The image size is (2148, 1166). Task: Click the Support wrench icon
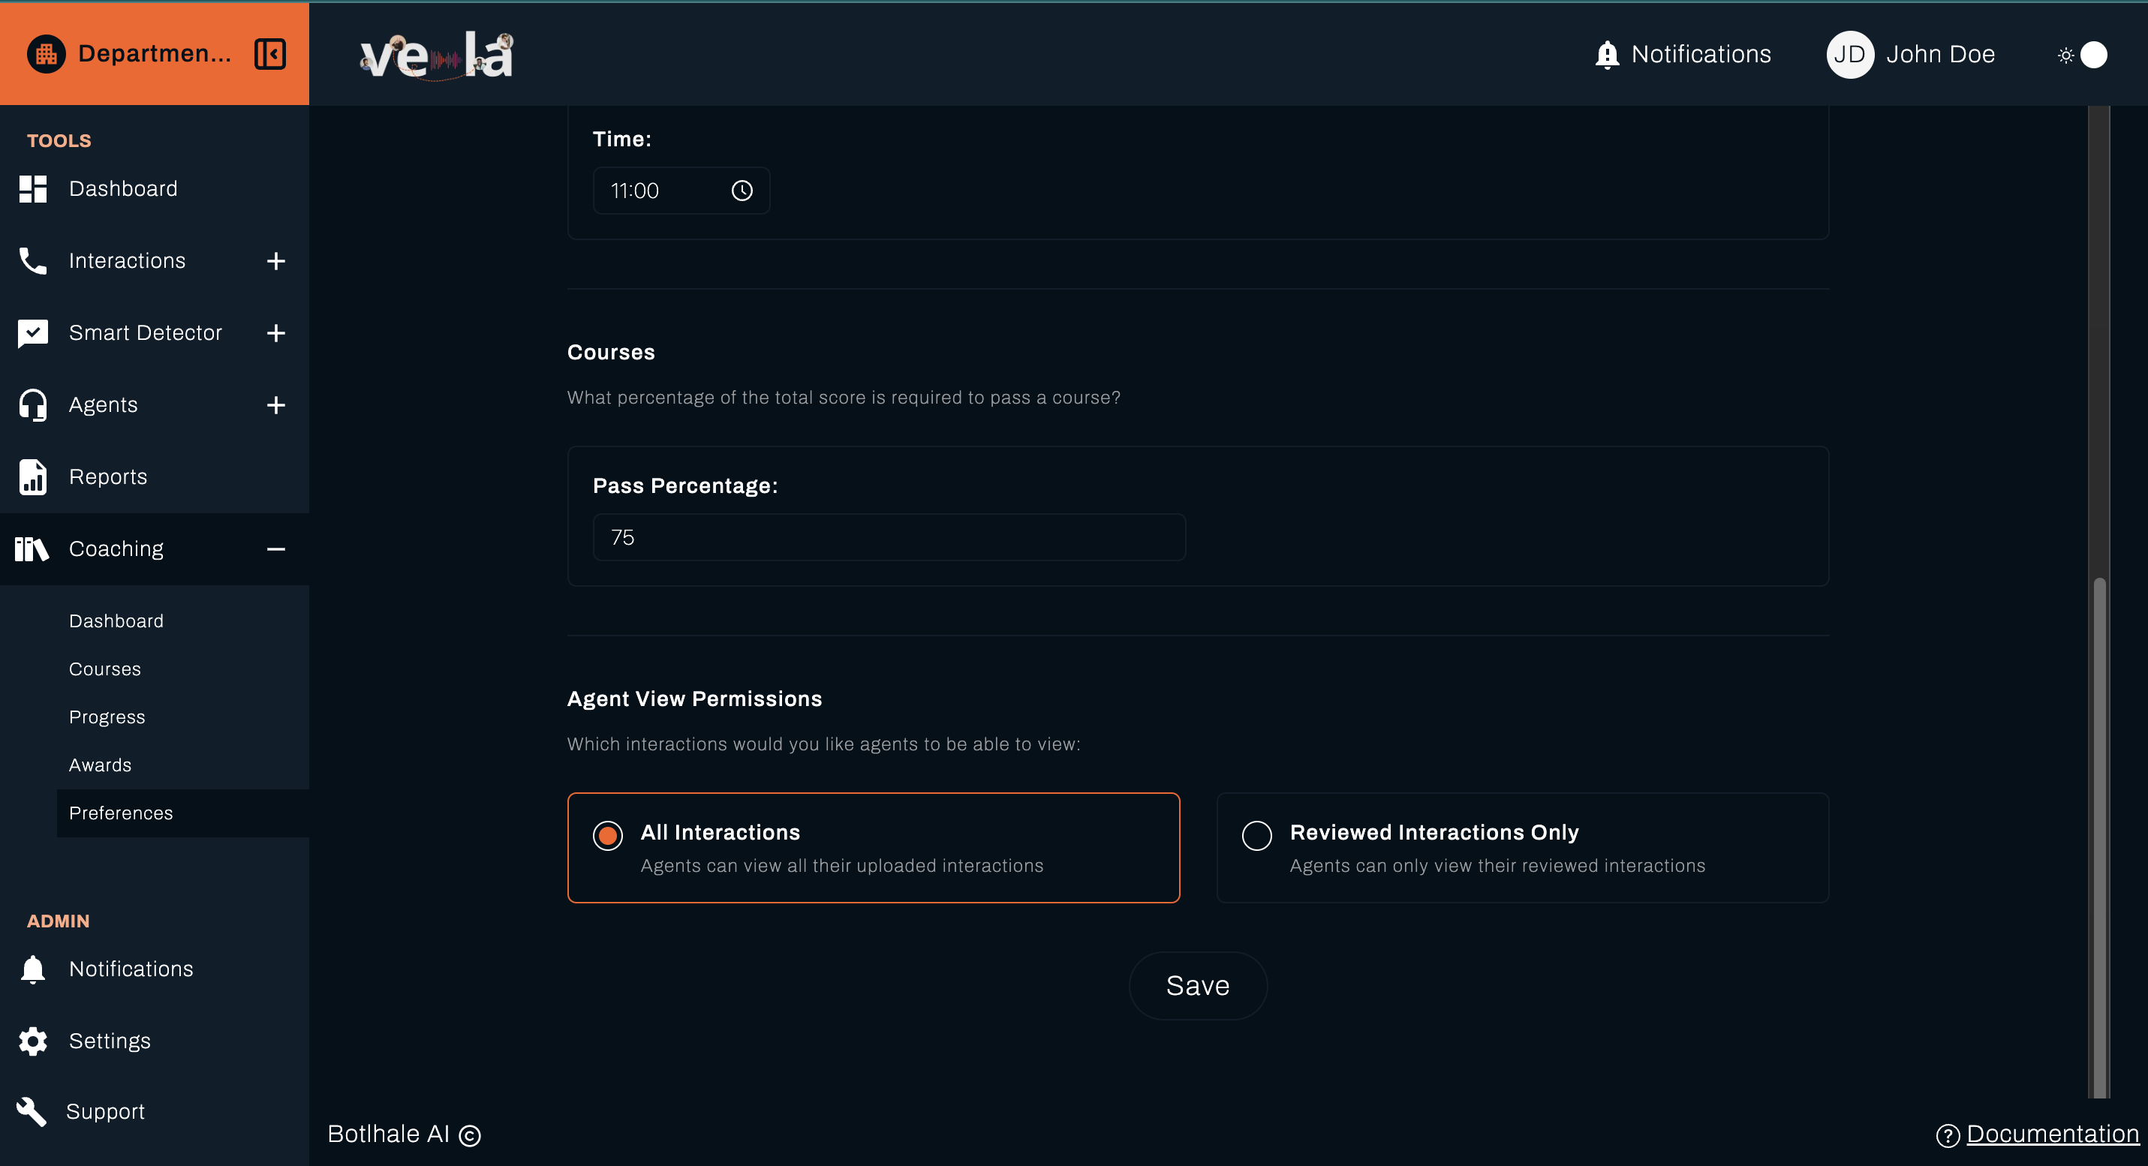(32, 1111)
